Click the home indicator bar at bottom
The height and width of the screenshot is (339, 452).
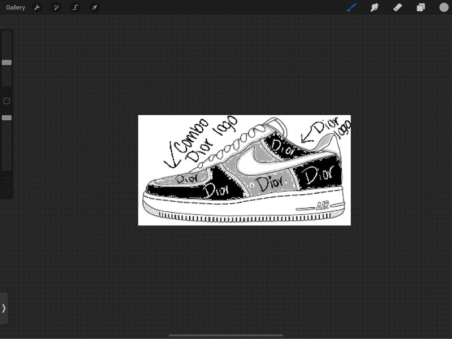tap(226, 335)
